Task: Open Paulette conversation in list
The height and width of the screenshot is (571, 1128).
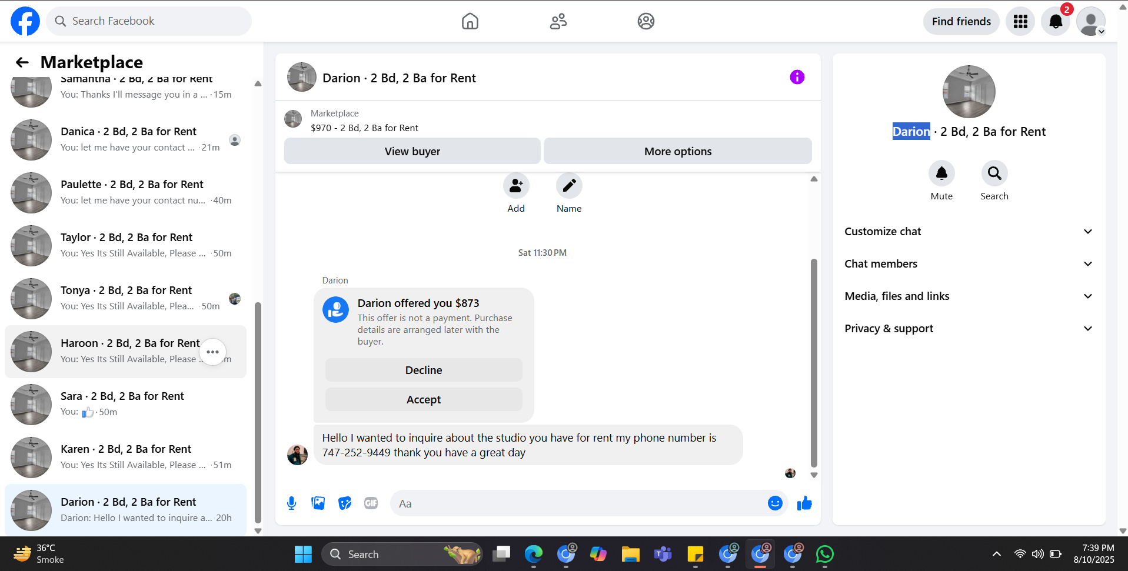Action: [125, 193]
